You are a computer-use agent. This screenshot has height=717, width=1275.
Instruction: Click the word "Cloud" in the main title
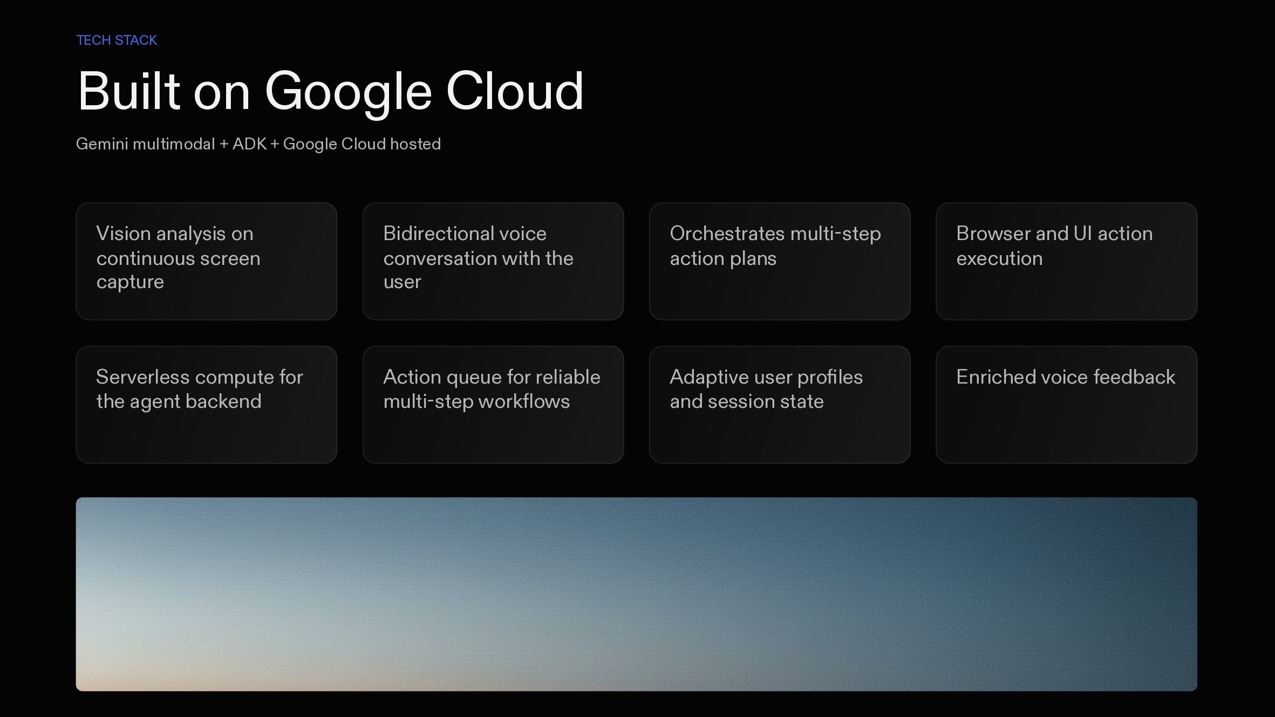[514, 91]
